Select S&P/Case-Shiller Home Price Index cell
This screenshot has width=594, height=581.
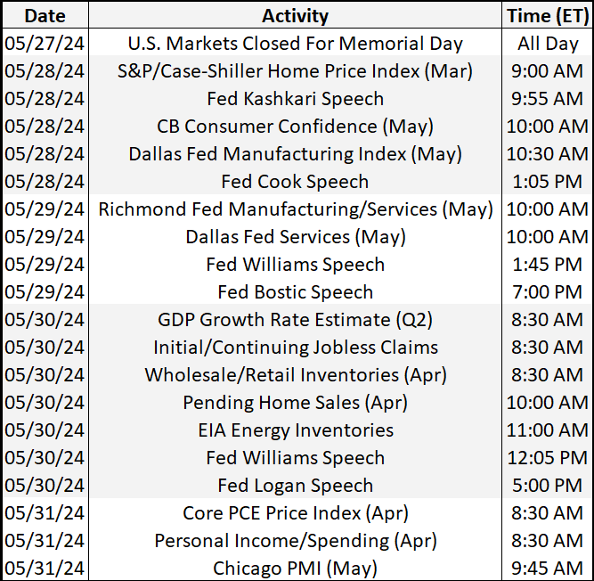(x=295, y=71)
